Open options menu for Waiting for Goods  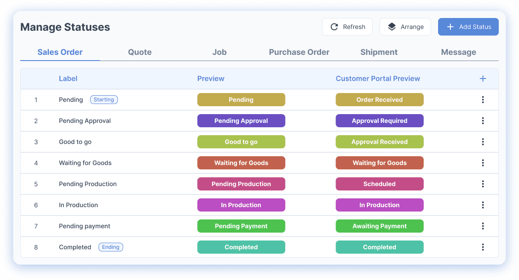pyautogui.click(x=482, y=163)
